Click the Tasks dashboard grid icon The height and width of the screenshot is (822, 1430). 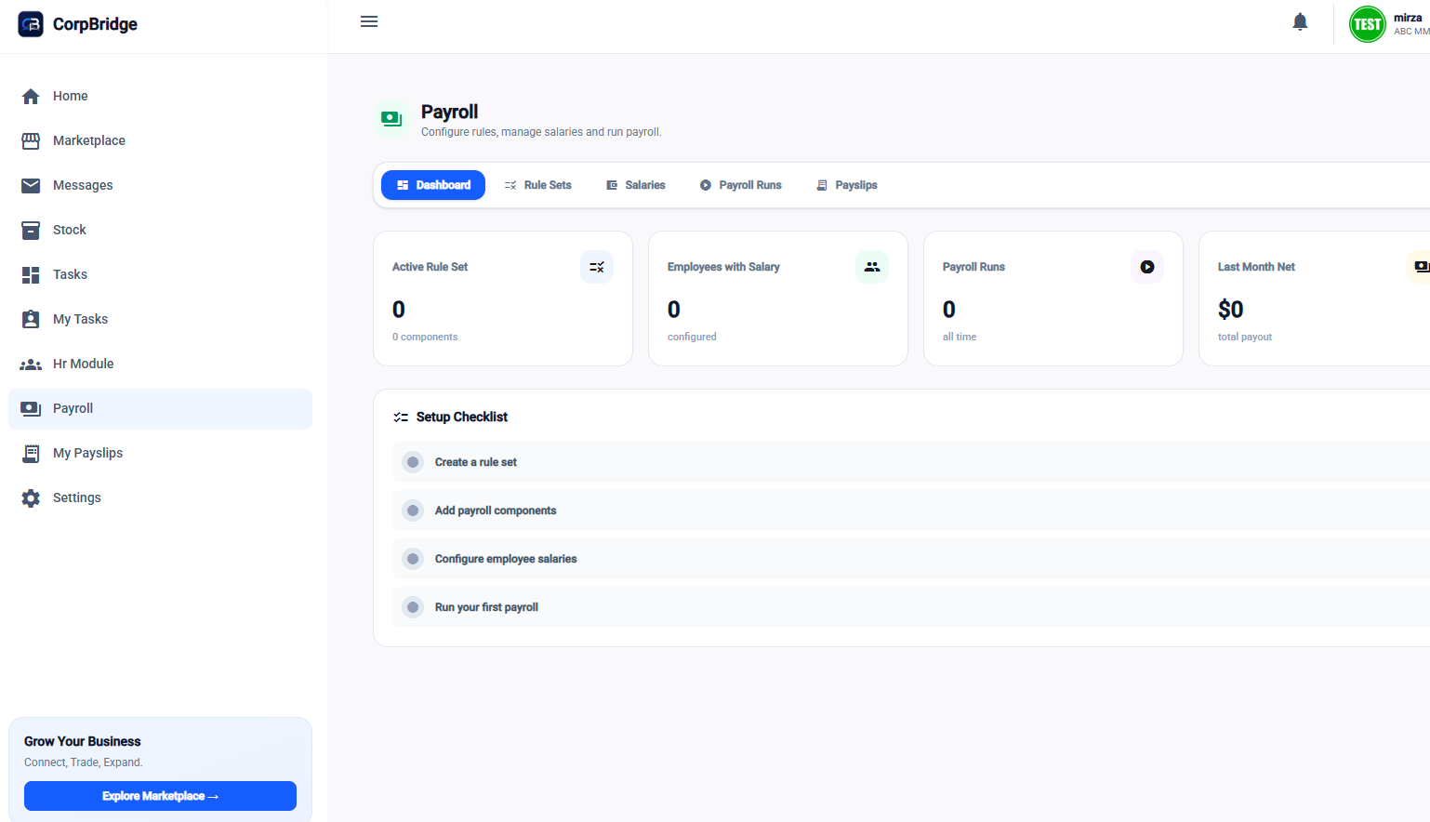(31, 274)
